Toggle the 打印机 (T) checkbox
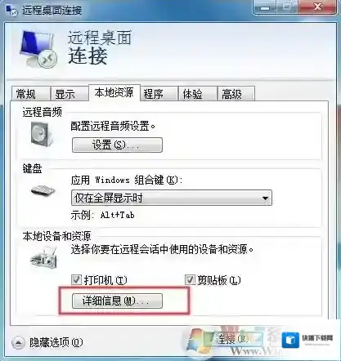 pos(76,279)
